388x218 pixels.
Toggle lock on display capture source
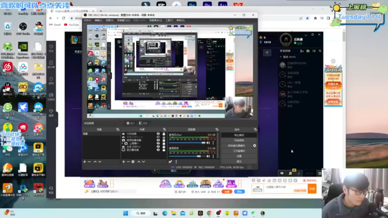click(163, 150)
